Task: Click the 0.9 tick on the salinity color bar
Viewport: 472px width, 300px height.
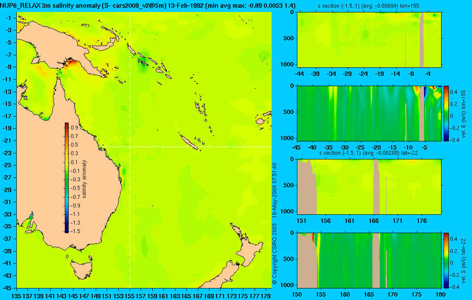Action: pyautogui.click(x=74, y=127)
